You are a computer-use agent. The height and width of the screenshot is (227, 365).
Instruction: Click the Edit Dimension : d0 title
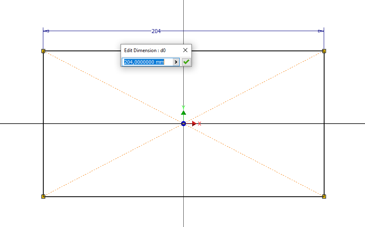[x=145, y=50]
